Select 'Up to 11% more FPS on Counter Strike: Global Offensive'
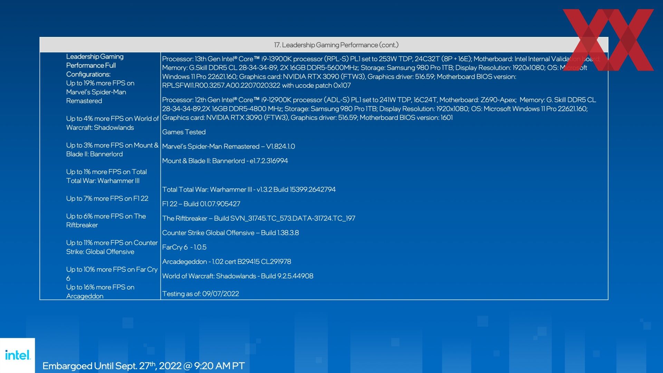Viewport: 663px width, 373px height. [x=112, y=247]
